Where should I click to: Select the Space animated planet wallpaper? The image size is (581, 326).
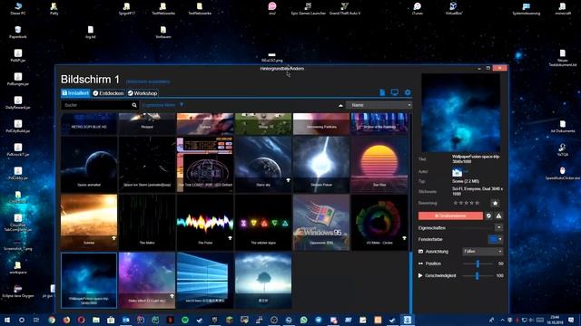pyautogui.click(x=89, y=165)
